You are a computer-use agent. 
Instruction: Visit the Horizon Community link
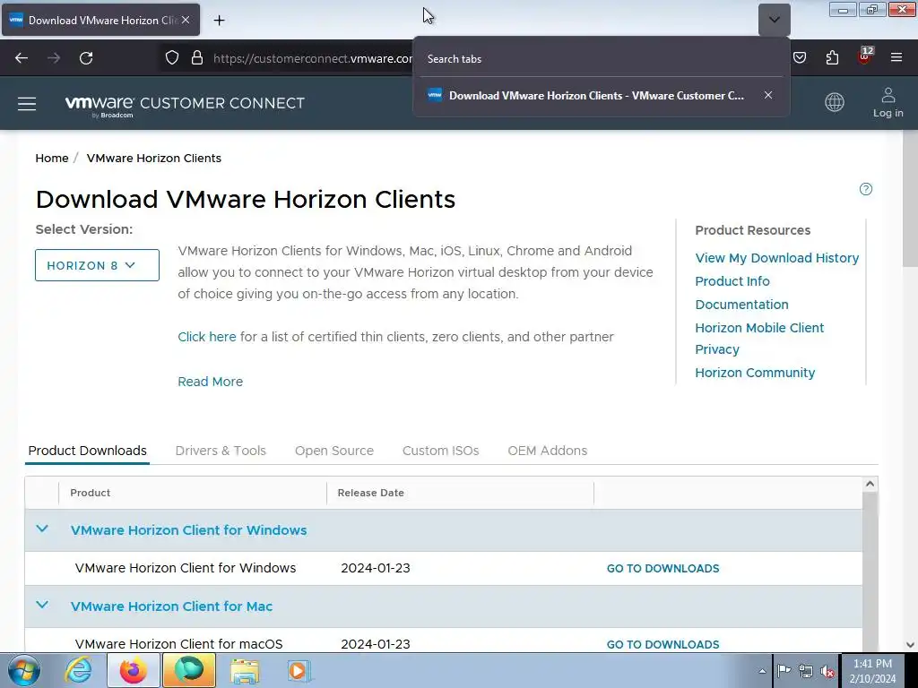pyautogui.click(x=755, y=373)
